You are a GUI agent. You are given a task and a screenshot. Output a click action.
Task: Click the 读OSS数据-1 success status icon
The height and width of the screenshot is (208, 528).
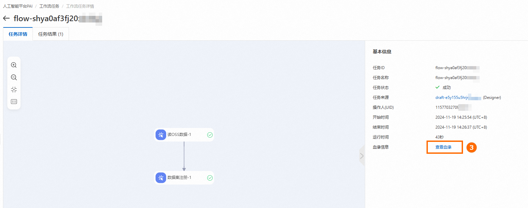coord(210,135)
